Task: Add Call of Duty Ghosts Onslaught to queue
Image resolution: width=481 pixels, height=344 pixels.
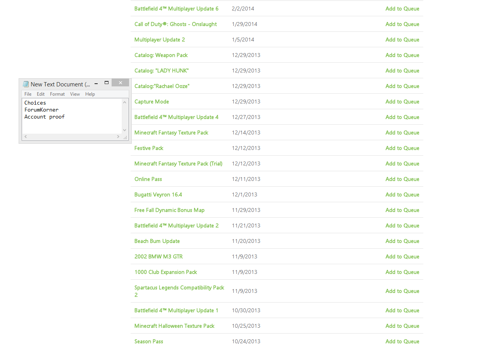Action: click(402, 24)
